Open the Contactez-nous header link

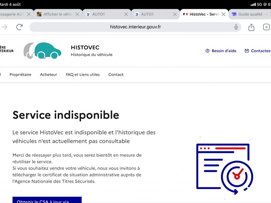click(258, 51)
